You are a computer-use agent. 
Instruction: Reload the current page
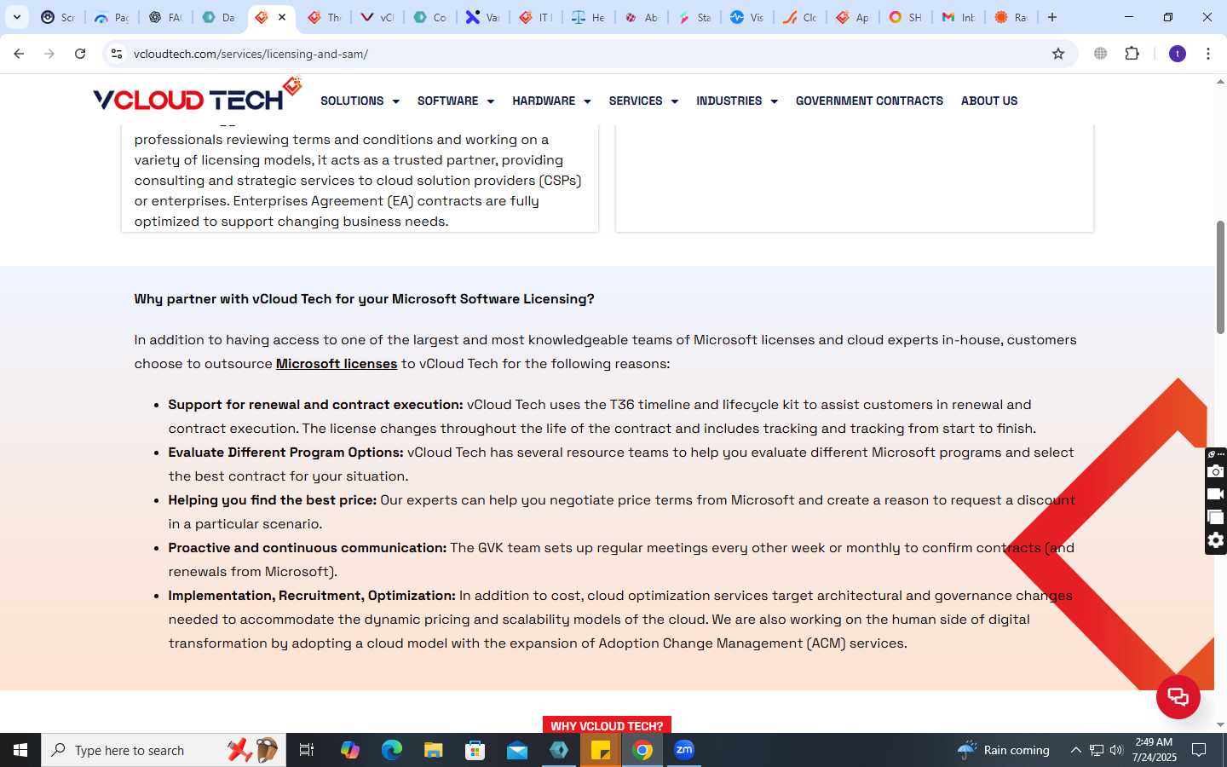pos(80,54)
